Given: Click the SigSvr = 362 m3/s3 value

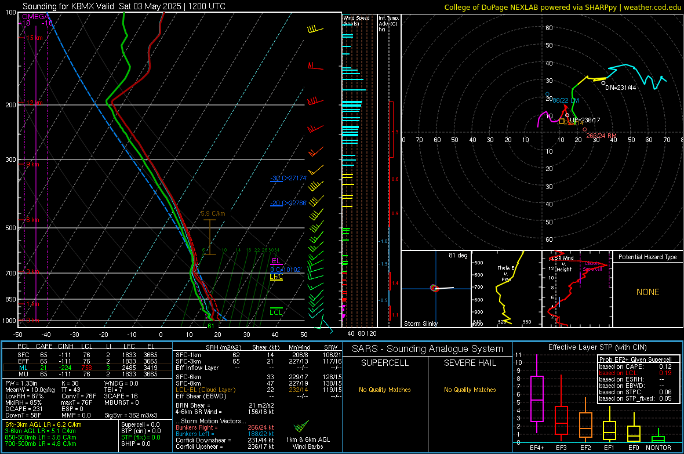Looking at the screenshot, I should (x=131, y=415).
